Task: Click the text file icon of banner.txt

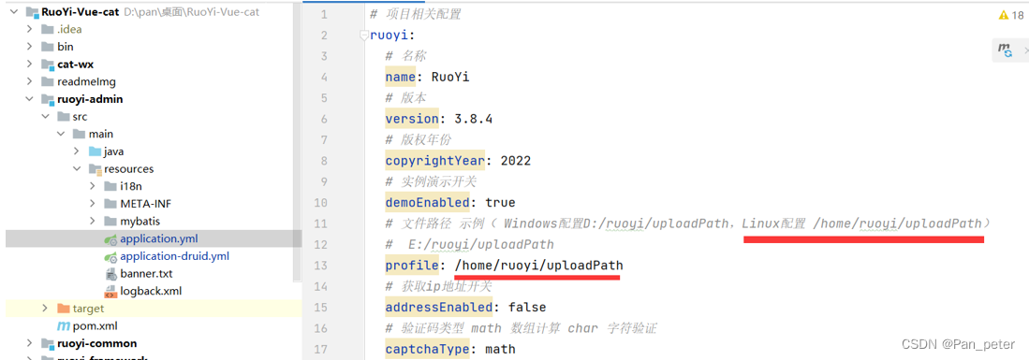Action: [110, 273]
